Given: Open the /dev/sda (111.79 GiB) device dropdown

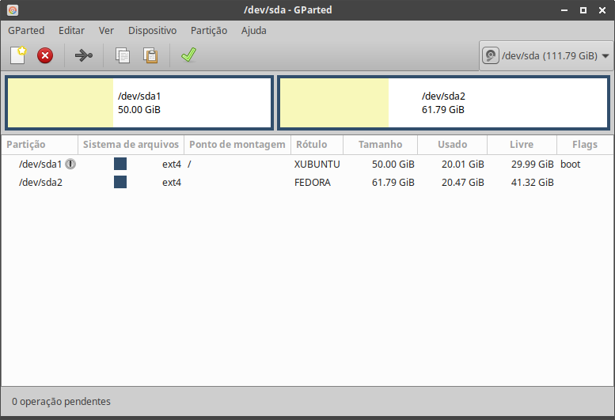Looking at the screenshot, I should point(546,55).
